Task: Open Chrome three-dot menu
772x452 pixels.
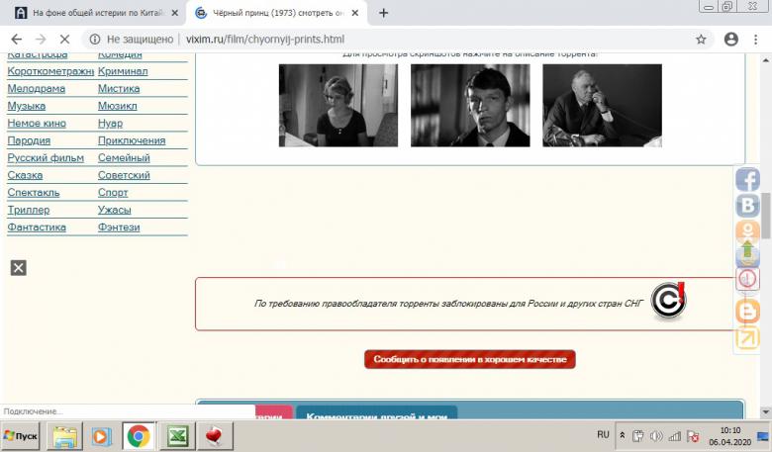Action: (756, 40)
